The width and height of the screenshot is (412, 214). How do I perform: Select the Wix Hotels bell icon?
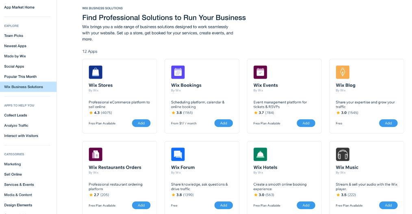tap(260, 154)
